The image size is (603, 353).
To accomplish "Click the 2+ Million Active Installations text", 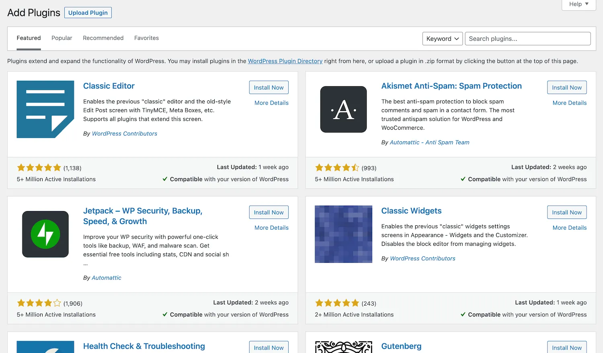I will point(354,315).
